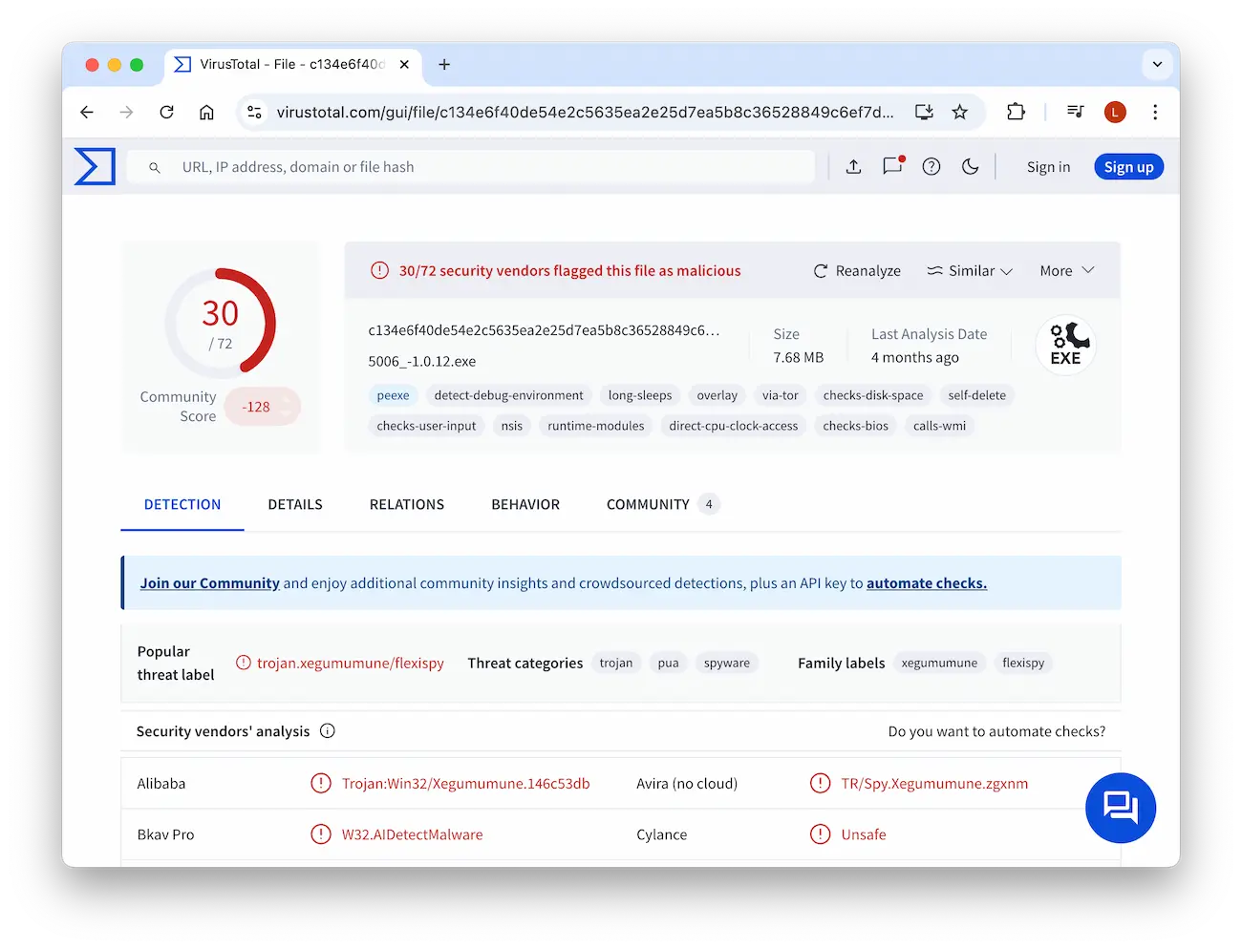This screenshot has height=949, width=1242.
Task: Click Alibaba detection Trojan:Win32/Xegumumune.146c53db
Action: tap(466, 784)
